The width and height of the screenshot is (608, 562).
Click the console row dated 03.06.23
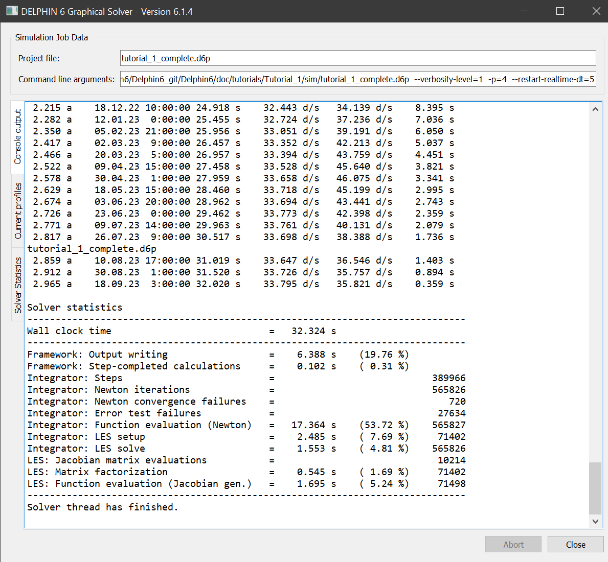[243, 202]
